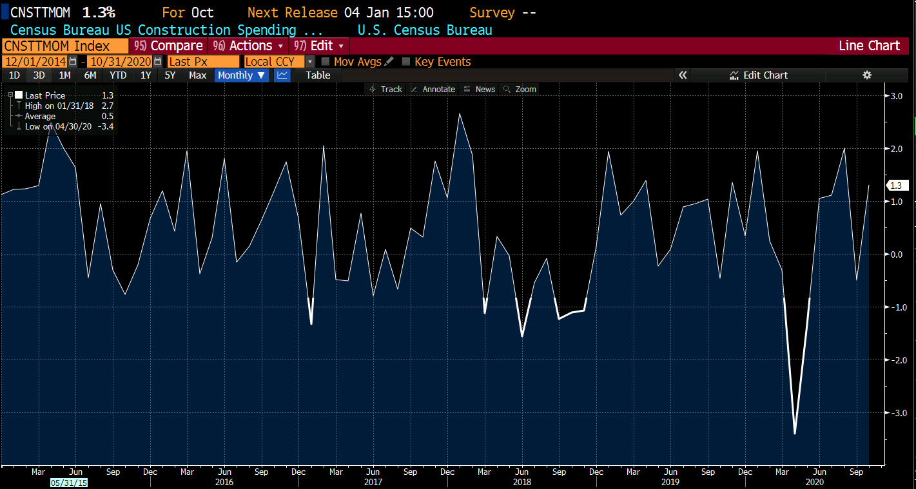
Task: Select the 1D range tab
Action: (14, 75)
